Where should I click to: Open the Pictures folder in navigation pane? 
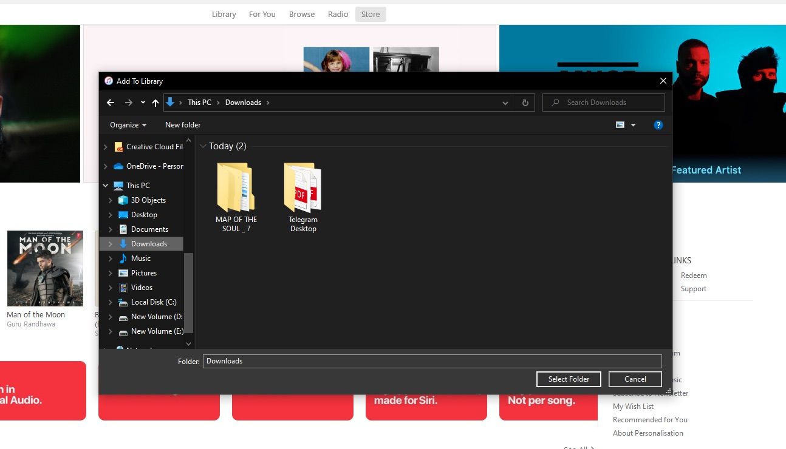[x=145, y=272]
